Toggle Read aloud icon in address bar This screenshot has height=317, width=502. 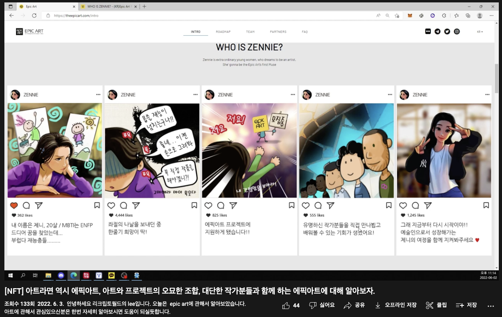click(378, 16)
